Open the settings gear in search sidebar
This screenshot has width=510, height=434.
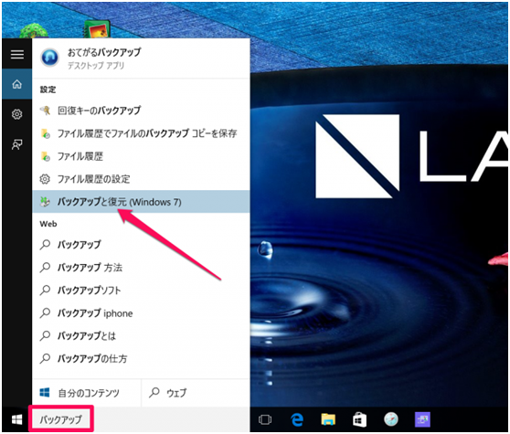(17, 114)
